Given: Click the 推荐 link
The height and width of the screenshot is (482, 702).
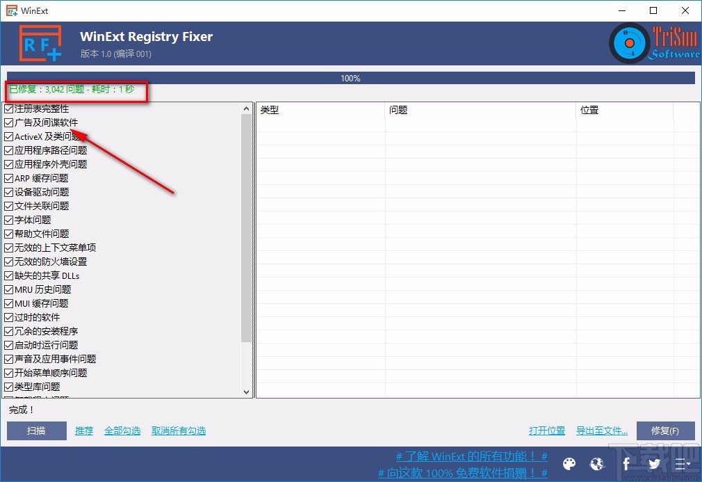Looking at the screenshot, I should point(83,431).
